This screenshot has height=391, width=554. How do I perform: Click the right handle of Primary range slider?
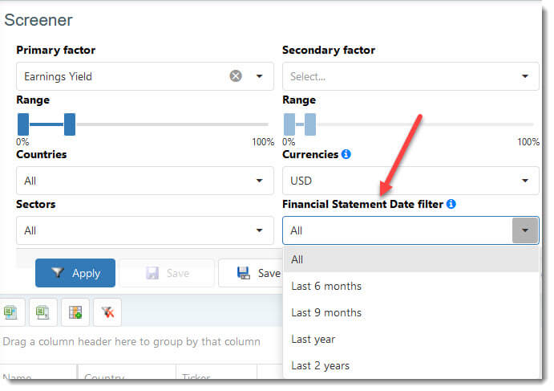(x=70, y=124)
